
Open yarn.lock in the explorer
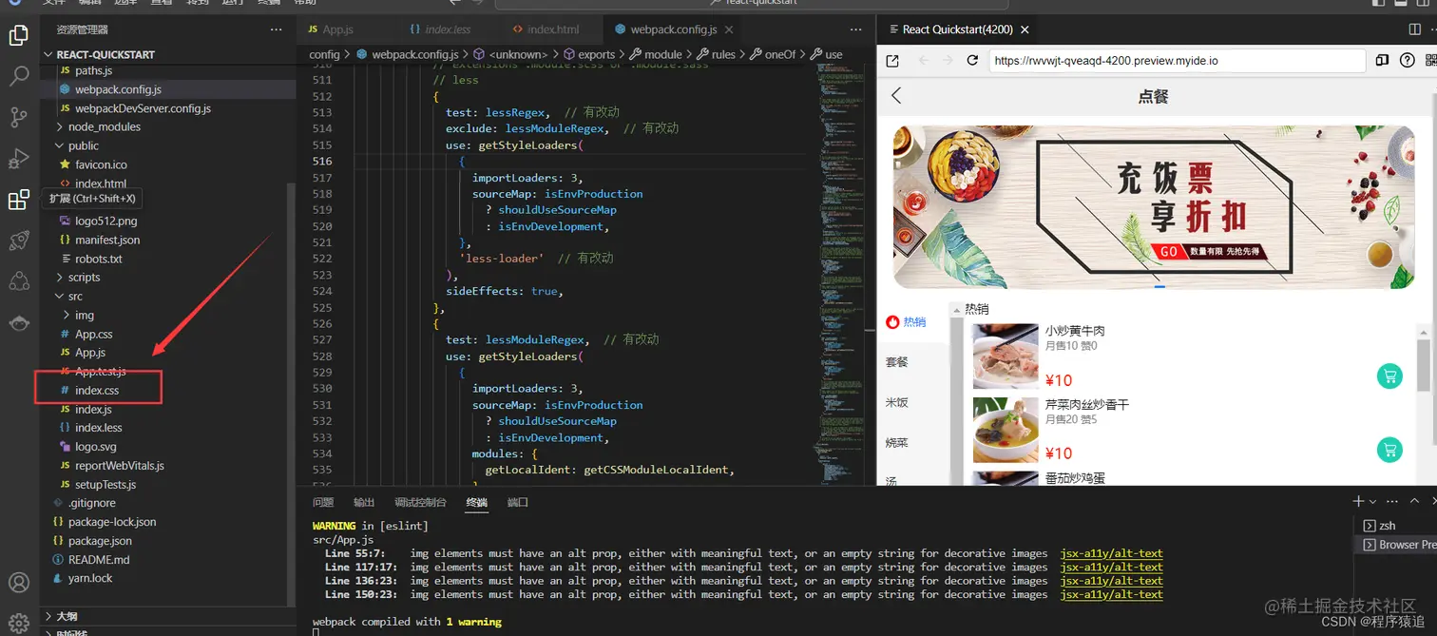click(167, 578)
